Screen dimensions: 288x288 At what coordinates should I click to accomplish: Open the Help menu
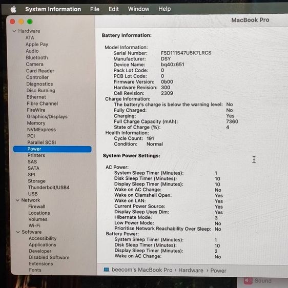(x=164, y=9)
